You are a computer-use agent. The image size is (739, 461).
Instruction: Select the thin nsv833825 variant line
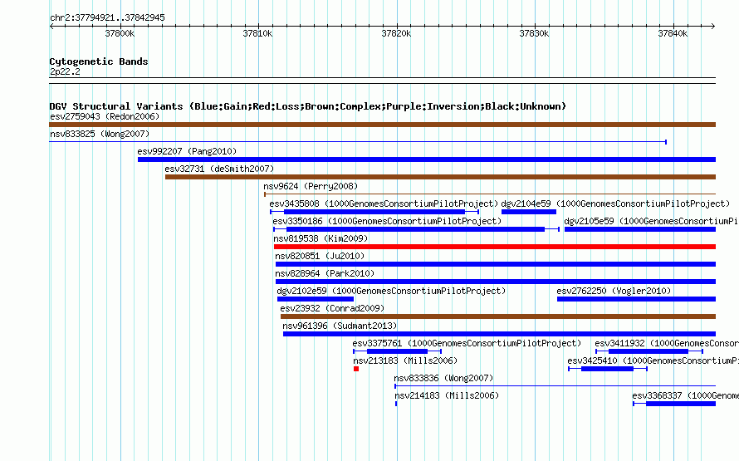(x=358, y=142)
